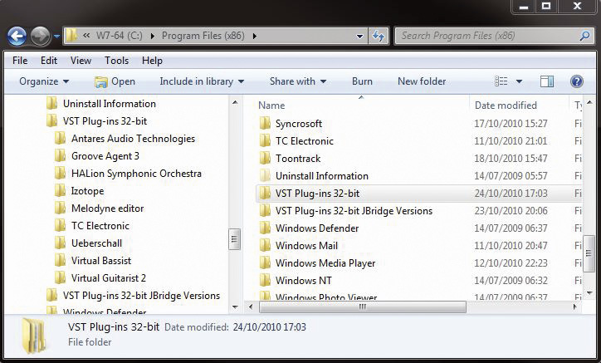Click the large folder icon in details pane
This screenshot has width=601, height=363.
tap(35, 335)
